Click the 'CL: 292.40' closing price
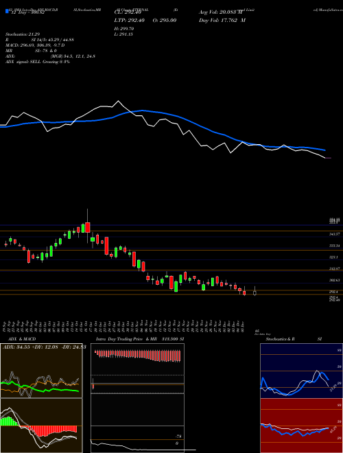This screenshot has width=343, height=453. (x=126, y=12)
